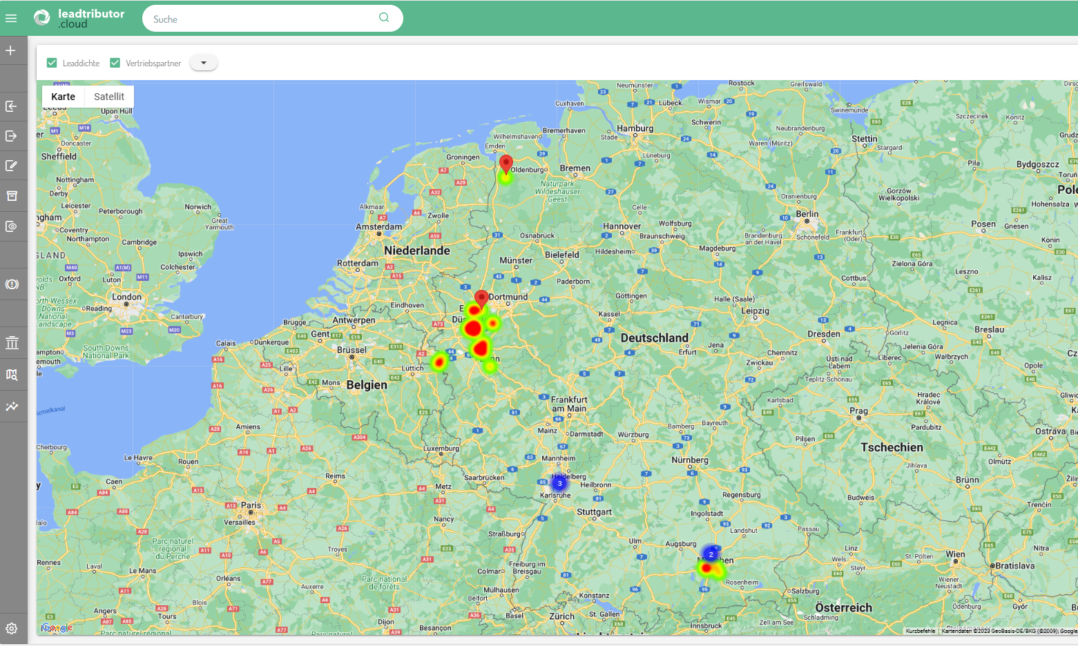Open the analytics chart sidebar icon
The image size is (1078, 646).
point(11,407)
